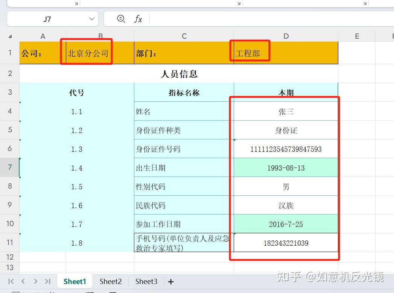394x293 pixels.
Task: Click cell with code 1.3
Action: tap(77, 149)
